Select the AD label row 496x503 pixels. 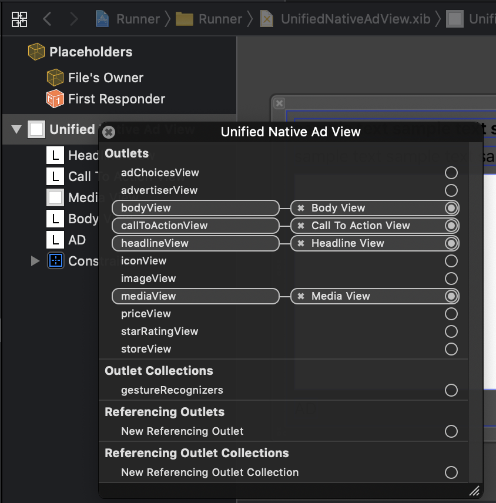point(77,240)
